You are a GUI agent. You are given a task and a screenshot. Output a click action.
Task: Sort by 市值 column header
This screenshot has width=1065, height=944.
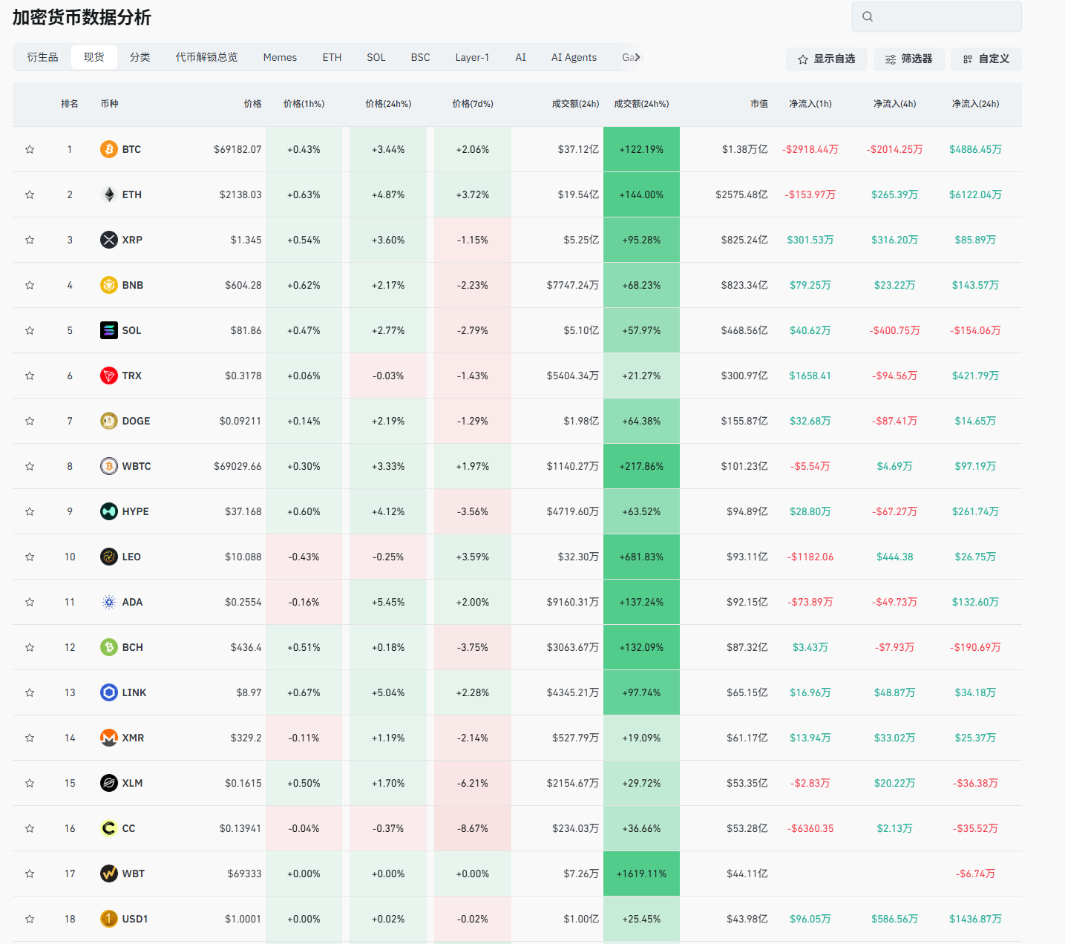[x=758, y=104]
